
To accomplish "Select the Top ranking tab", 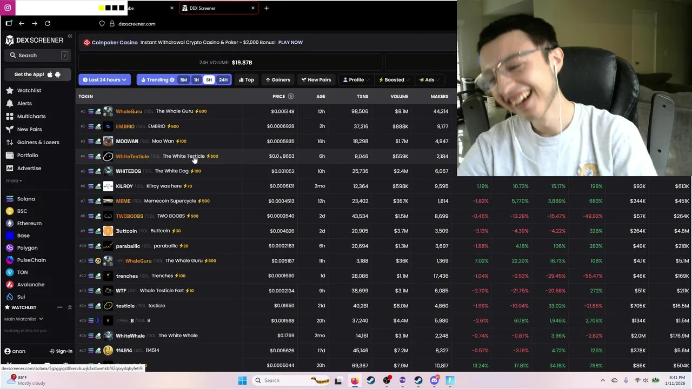I will point(247,80).
